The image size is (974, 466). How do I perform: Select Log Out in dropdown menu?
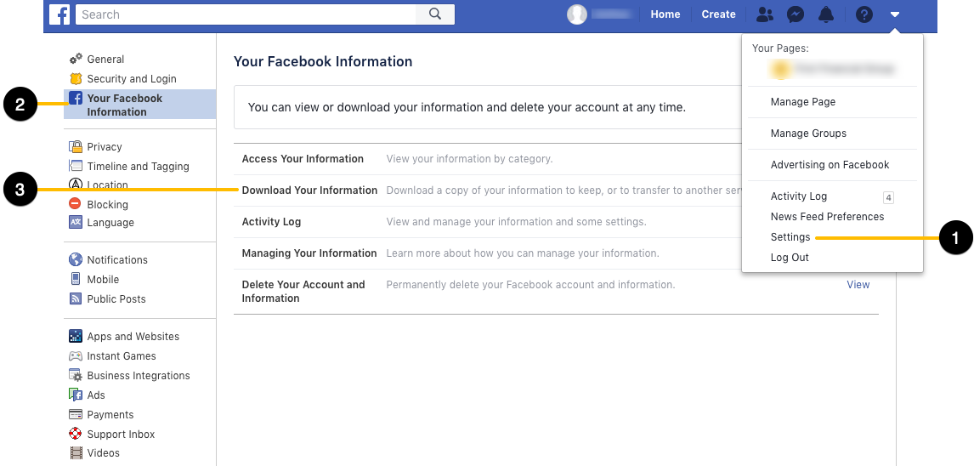point(790,257)
